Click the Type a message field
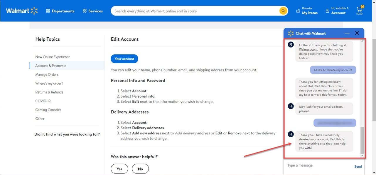This screenshot has width=376, height=175. pyautogui.click(x=311, y=165)
